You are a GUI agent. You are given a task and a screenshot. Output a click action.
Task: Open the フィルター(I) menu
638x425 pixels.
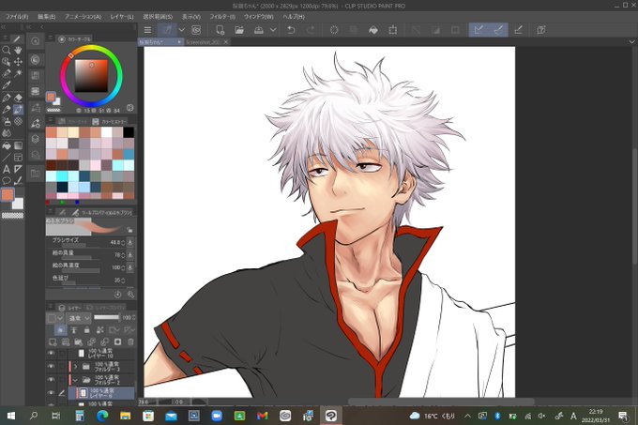click(x=222, y=17)
